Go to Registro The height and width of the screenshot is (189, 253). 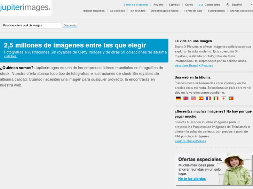pos(158,5)
